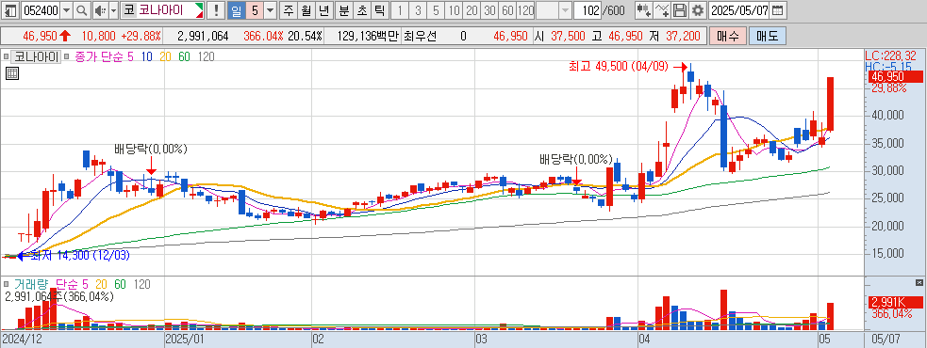Screen dimensions: 927x348
Task: Click the blue 10 MA label in the price legend
Action: [146, 56]
